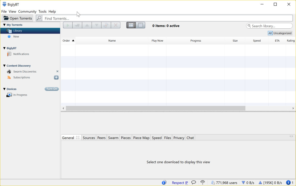Screen dimensions: 296x186
Task: Switch to the Sources tab
Action: pos(89,138)
